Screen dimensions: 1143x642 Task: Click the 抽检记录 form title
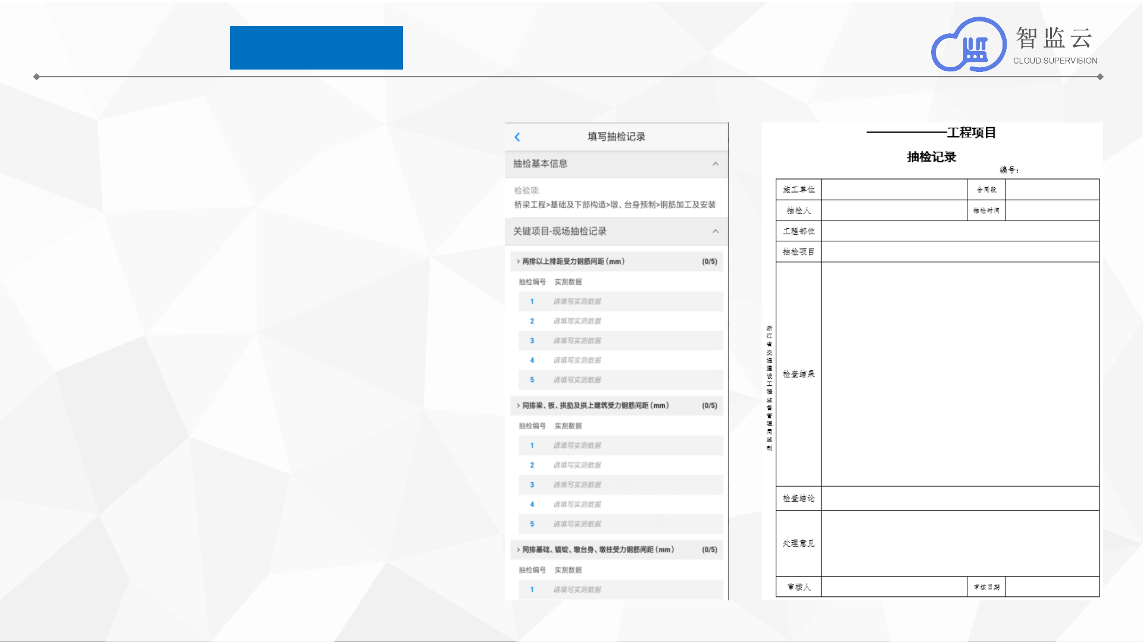pos(931,157)
